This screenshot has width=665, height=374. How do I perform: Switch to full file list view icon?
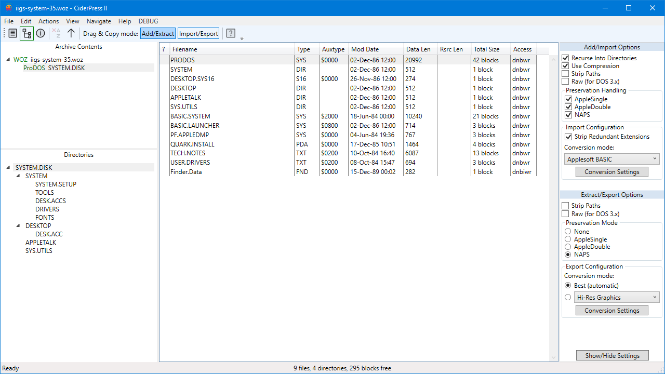coord(13,33)
